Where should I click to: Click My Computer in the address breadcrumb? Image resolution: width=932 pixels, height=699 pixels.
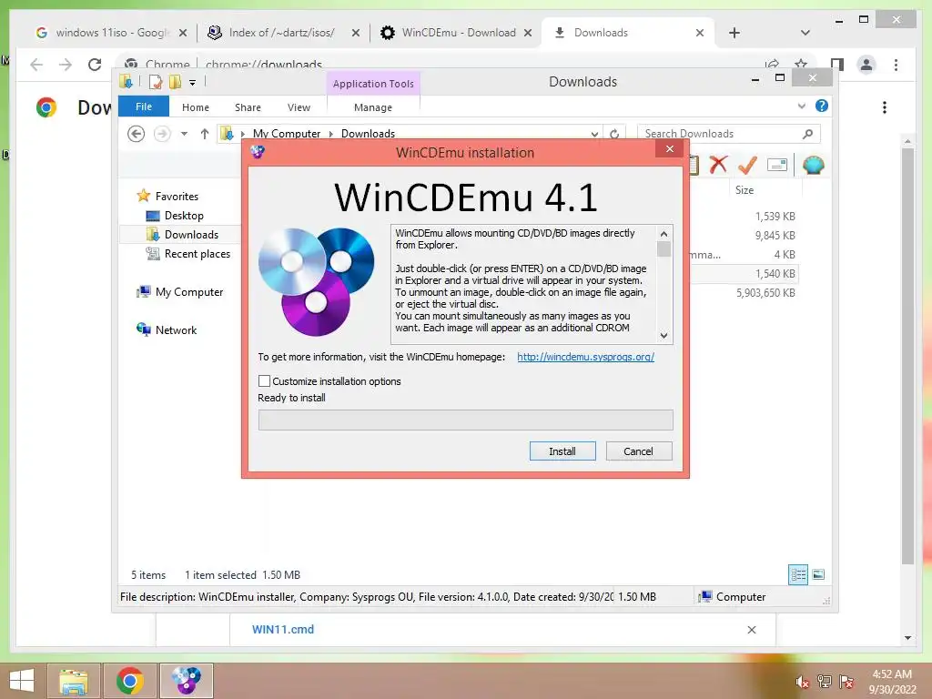tap(287, 133)
